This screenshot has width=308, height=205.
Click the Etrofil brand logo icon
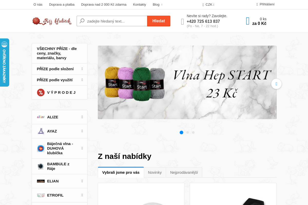point(41,195)
